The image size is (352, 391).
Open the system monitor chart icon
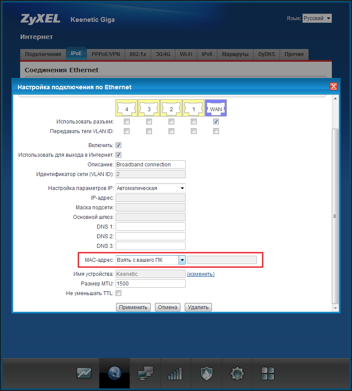click(84, 373)
